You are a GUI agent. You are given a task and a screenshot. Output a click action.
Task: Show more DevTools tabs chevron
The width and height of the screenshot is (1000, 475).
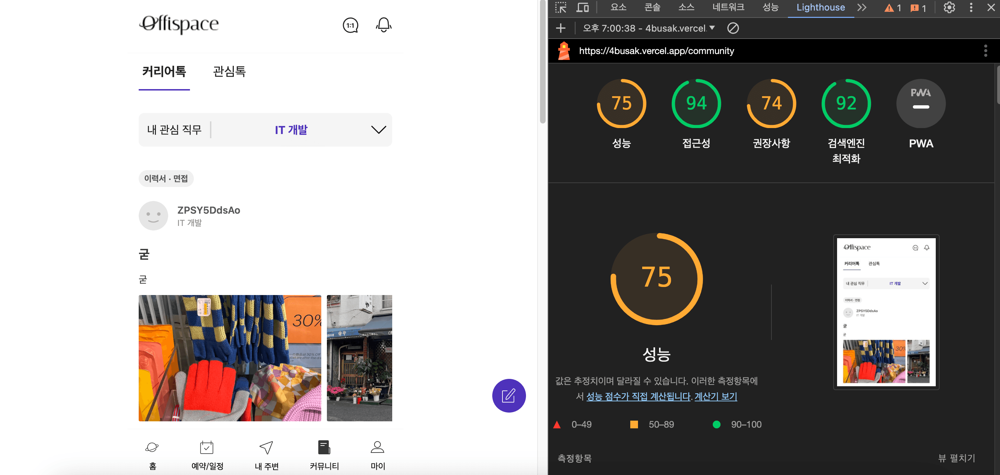(x=862, y=7)
